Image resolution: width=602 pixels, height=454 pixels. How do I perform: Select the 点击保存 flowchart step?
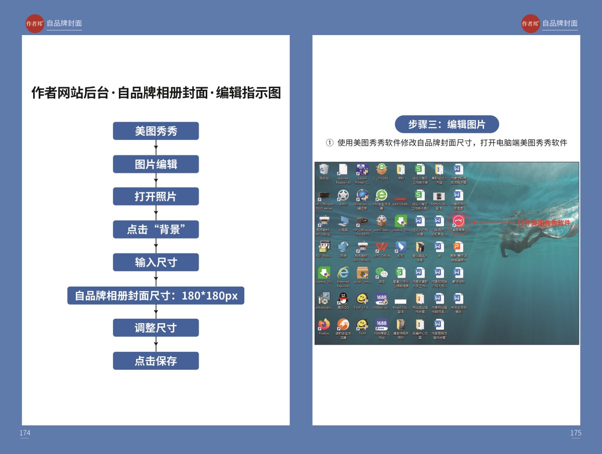[x=156, y=361]
